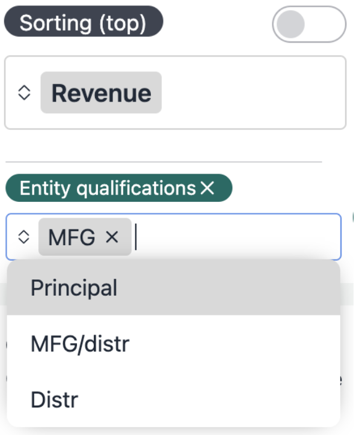Click the empty right side of the toggle track
Screen dimensions: 356x435
pyautogui.click(x=325, y=25)
